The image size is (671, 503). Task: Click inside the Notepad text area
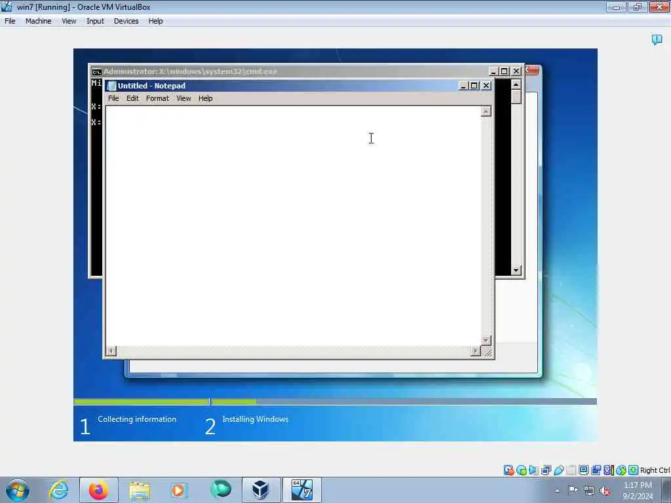tap(293, 225)
